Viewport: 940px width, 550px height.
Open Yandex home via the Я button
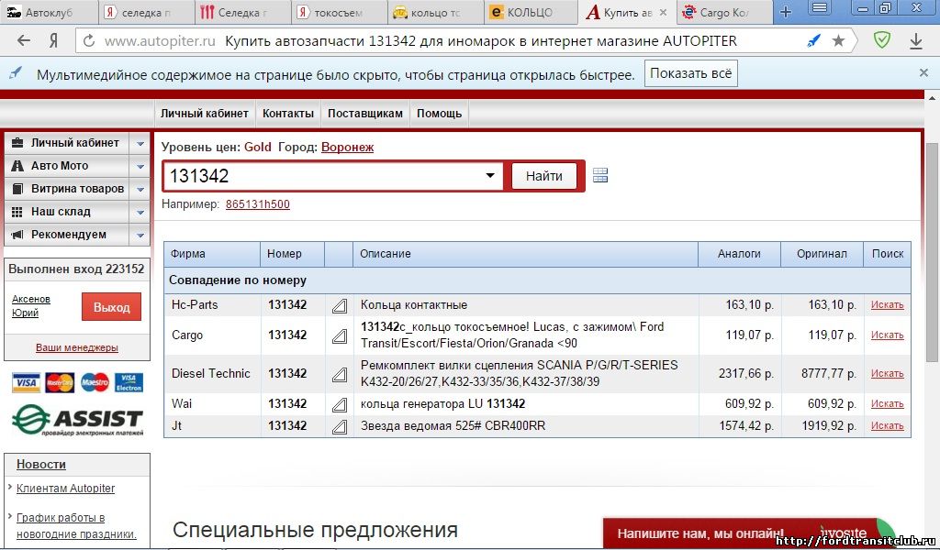[x=54, y=40]
